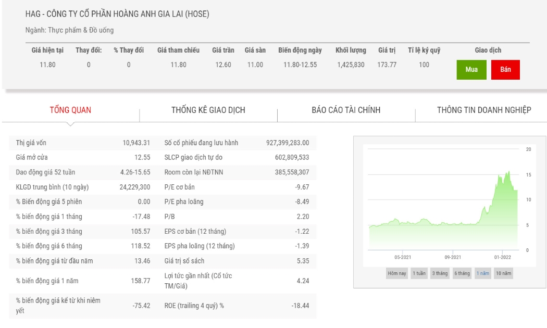Click the 09-2021 label on chart axis
547x328 pixels.
tap(453, 257)
